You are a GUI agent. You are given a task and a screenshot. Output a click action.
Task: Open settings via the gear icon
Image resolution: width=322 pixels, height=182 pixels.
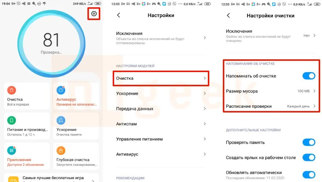tap(94, 14)
